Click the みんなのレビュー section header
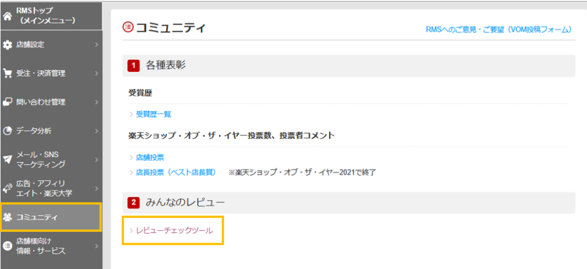587x269 pixels. [x=349, y=202]
